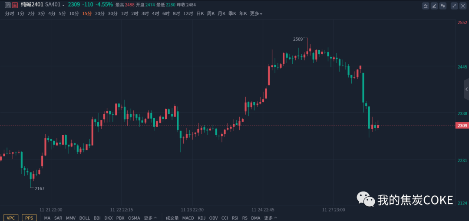The image size is (469, 221).
Task: Select the 6时 timeframe
Action: click(166, 13)
